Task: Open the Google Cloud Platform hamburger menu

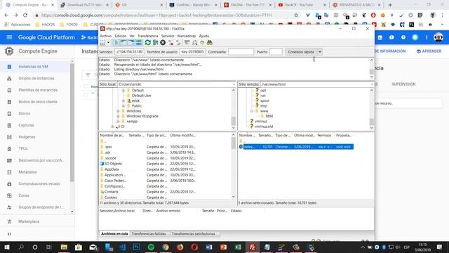Action: [9, 37]
